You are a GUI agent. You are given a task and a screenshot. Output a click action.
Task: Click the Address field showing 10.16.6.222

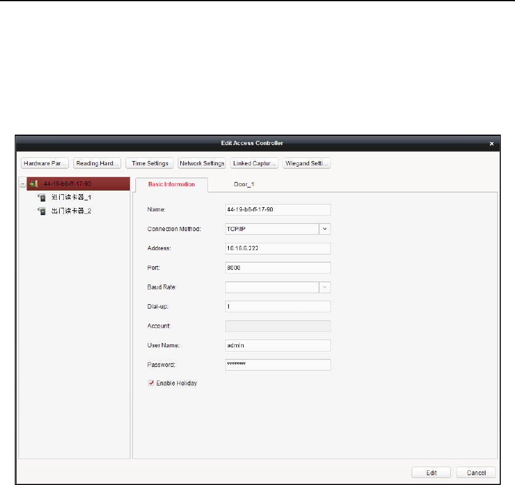278,248
